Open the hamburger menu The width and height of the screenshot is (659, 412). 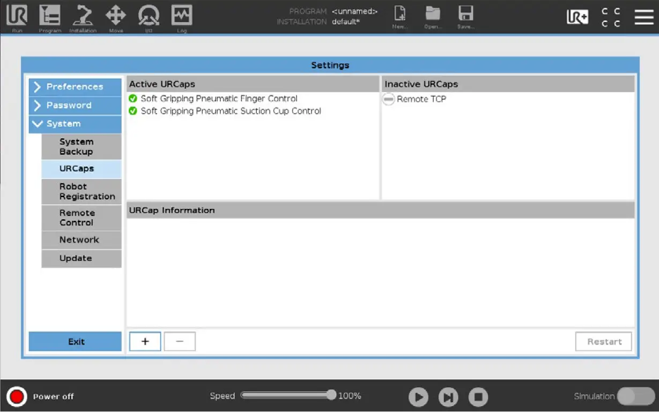click(644, 17)
